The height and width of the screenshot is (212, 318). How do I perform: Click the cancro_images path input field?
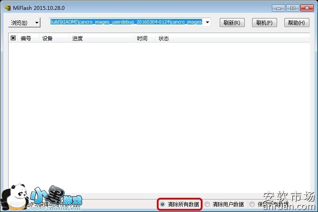[x=126, y=22]
